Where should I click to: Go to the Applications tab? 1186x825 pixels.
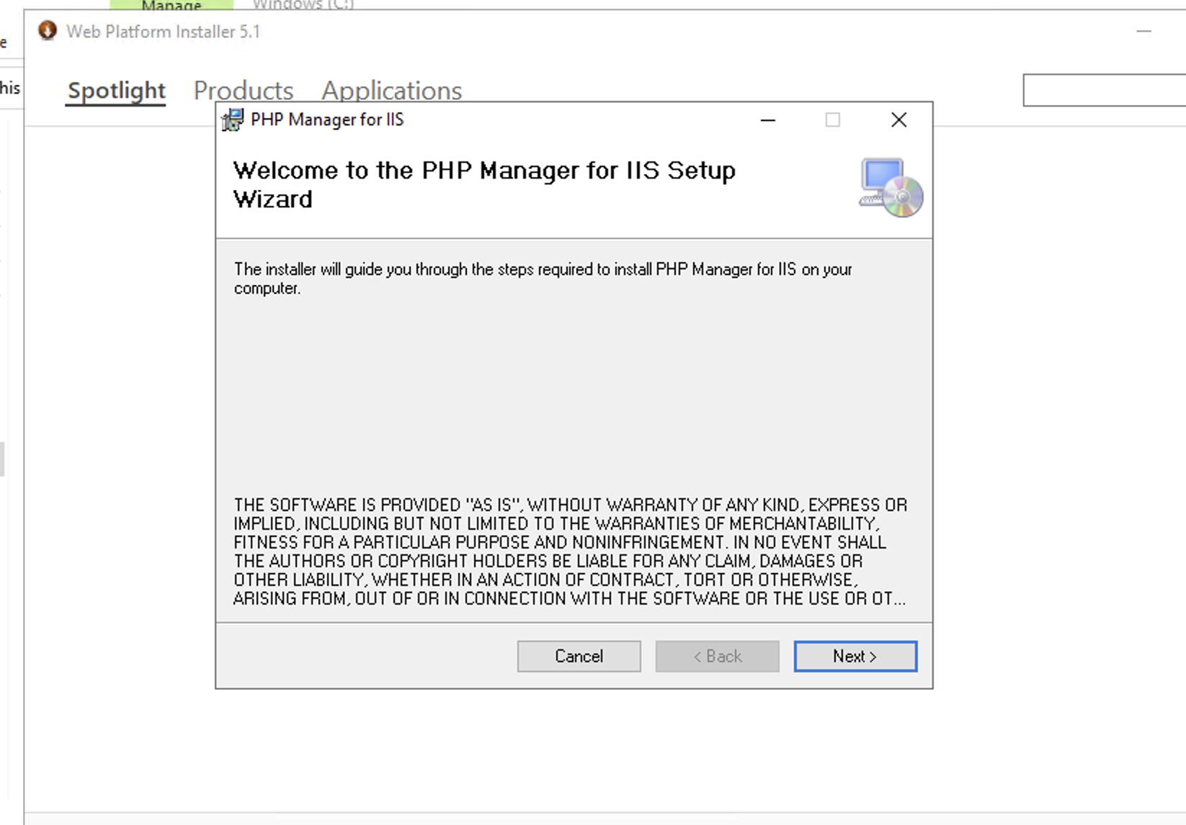coord(391,91)
